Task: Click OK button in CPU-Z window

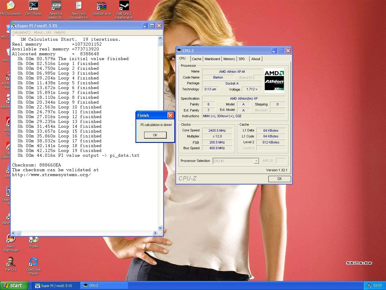Action: [280, 179]
